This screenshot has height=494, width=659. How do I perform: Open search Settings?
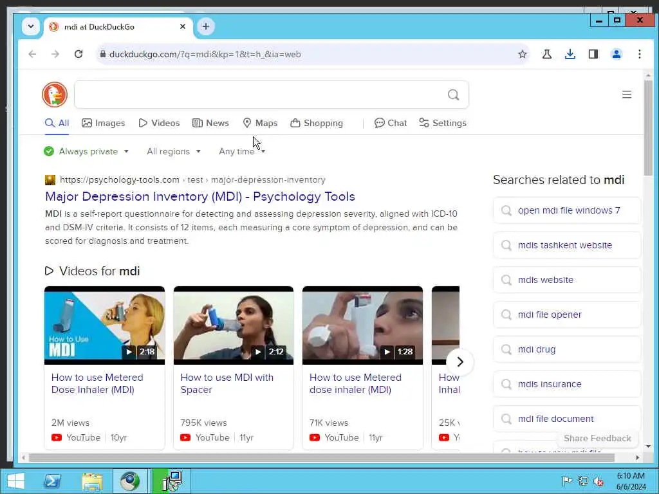coord(443,123)
